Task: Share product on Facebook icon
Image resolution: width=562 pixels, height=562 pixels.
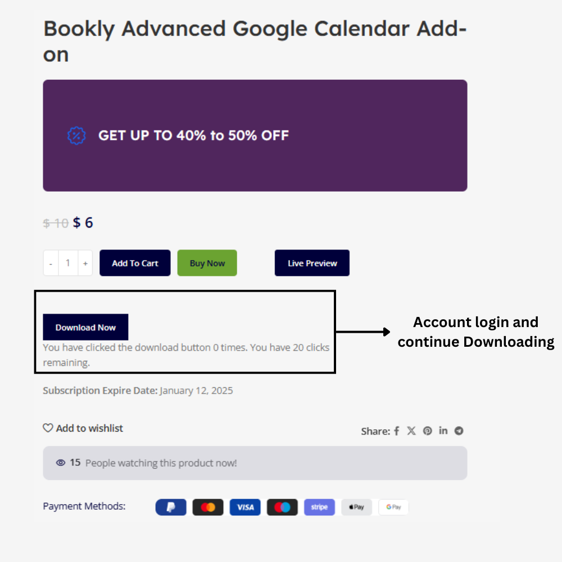Action: click(397, 431)
